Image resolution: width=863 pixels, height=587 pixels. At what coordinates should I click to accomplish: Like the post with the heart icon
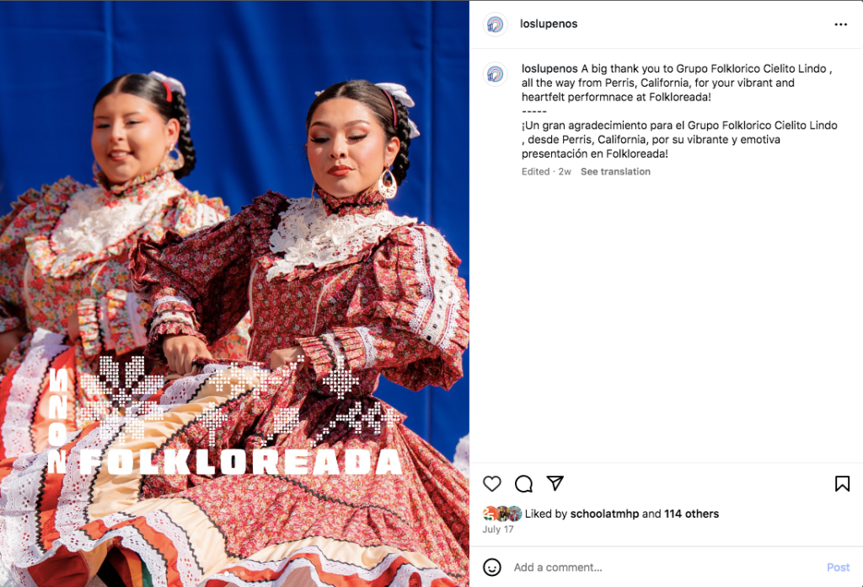coord(492,484)
